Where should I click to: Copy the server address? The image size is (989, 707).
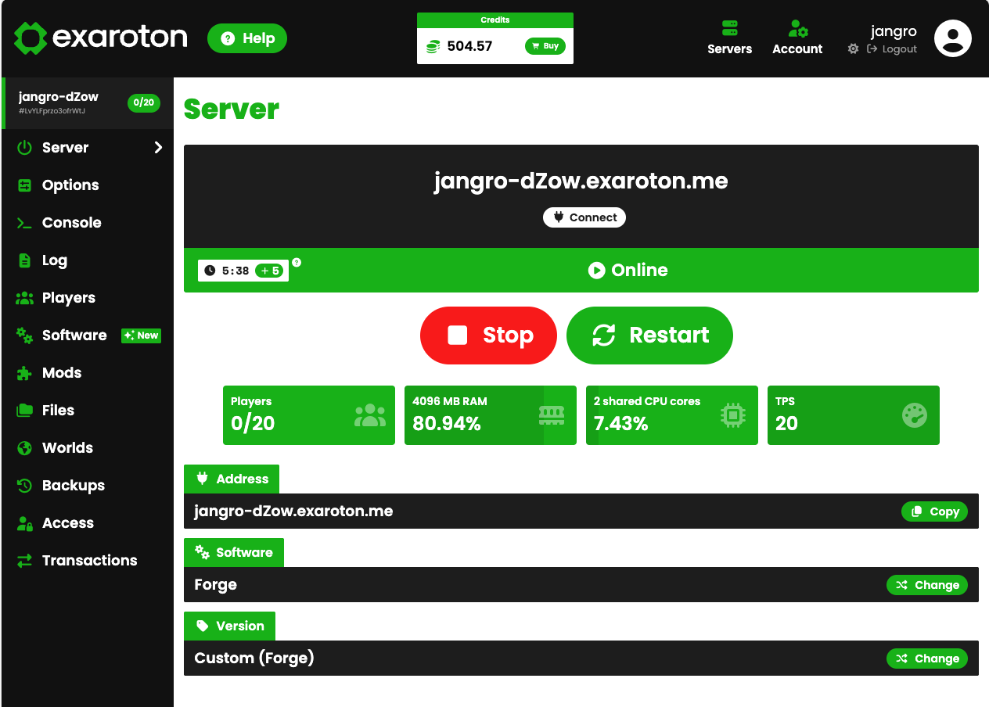(x=934, y=511)
